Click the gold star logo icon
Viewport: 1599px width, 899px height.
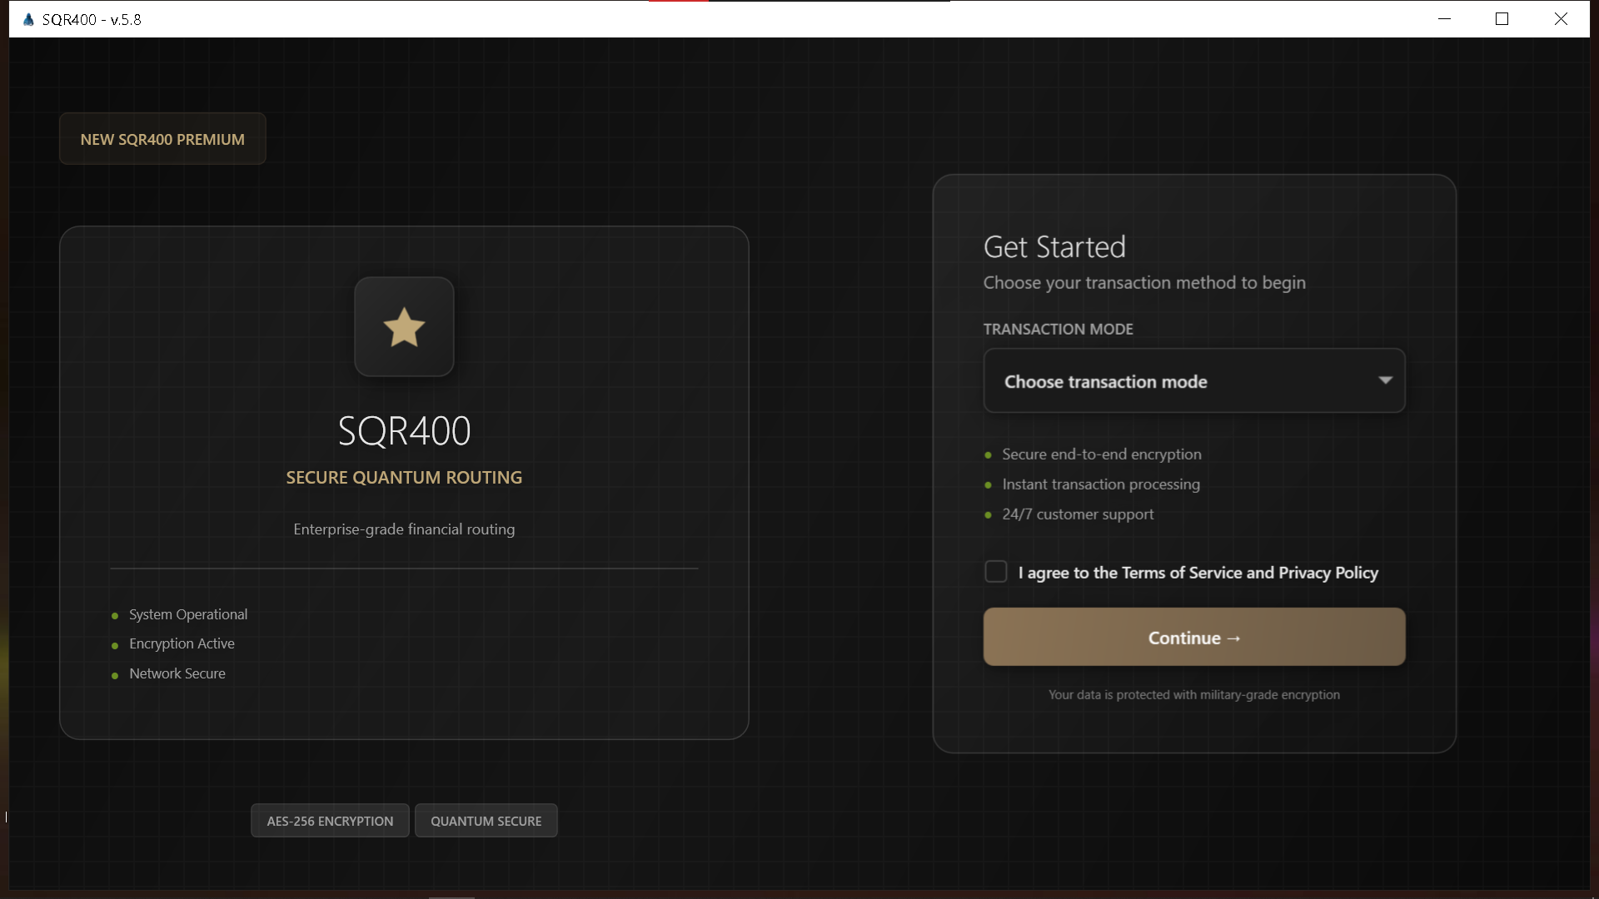tap(404, 327)
